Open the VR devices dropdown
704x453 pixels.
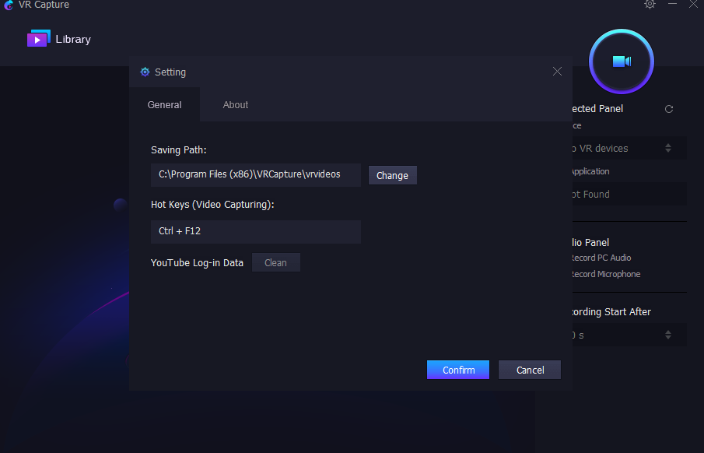tap(629, 148)
